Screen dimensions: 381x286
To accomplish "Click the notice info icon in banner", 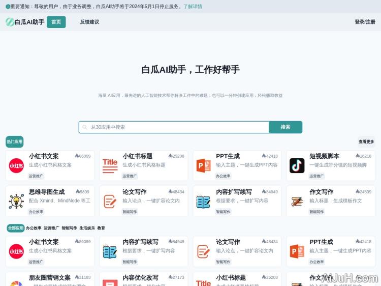I will 8,7.
